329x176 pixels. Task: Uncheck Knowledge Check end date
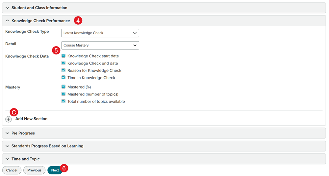click(63, 63)
